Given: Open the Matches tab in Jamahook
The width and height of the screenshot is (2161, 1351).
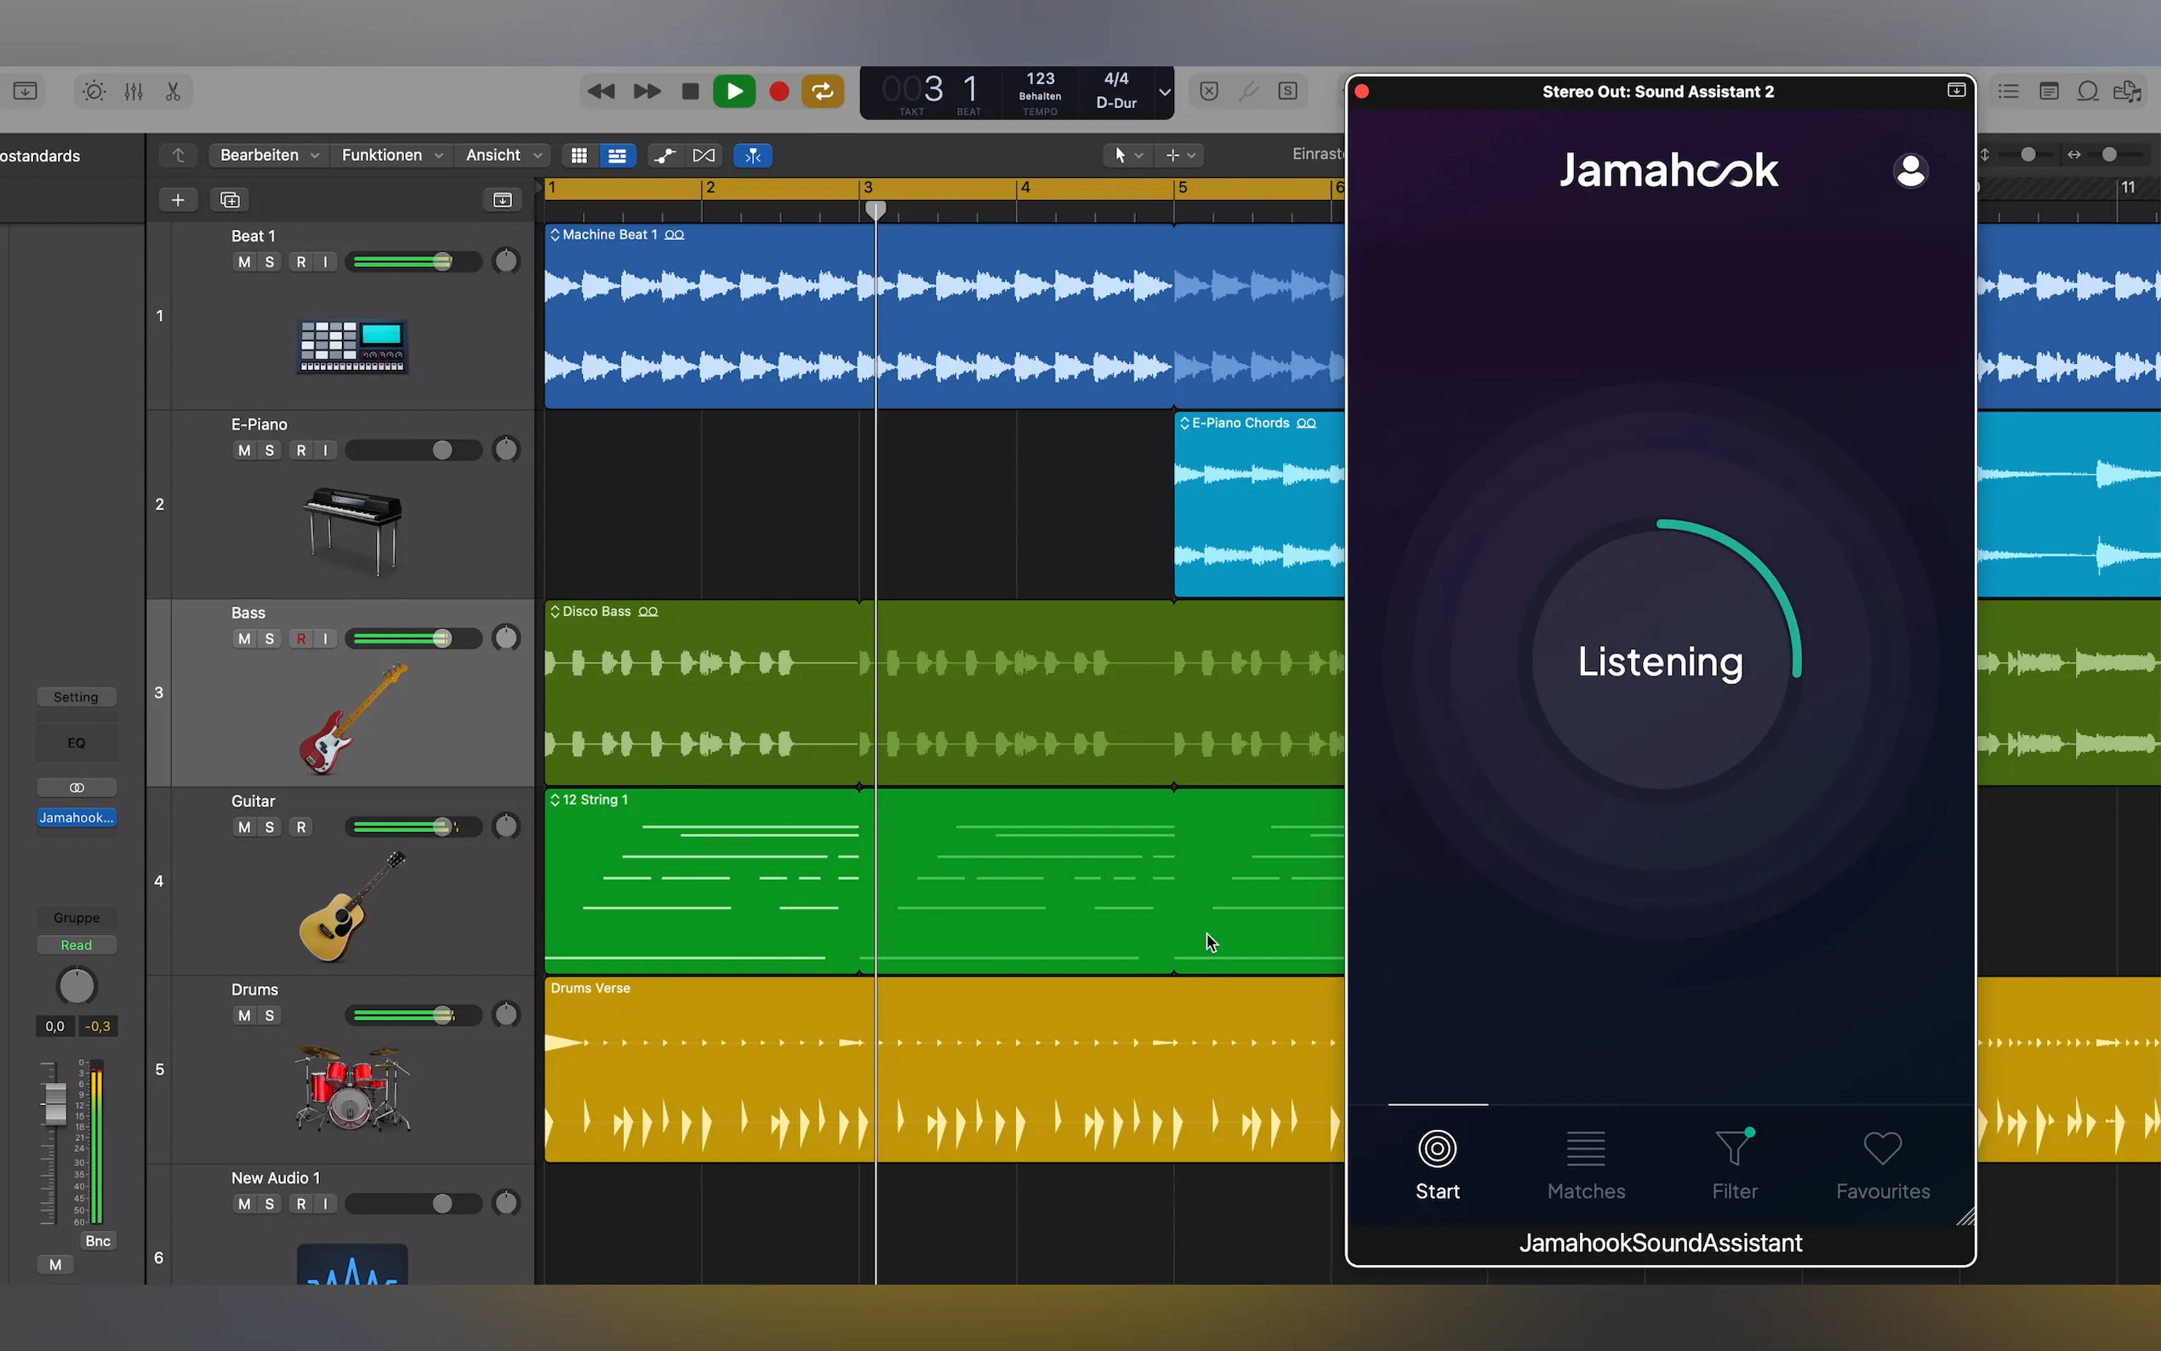Looking at the screenshot, I should click(1586, 1164).
